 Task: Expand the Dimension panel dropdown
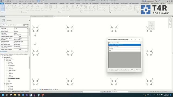click(25, 12)
